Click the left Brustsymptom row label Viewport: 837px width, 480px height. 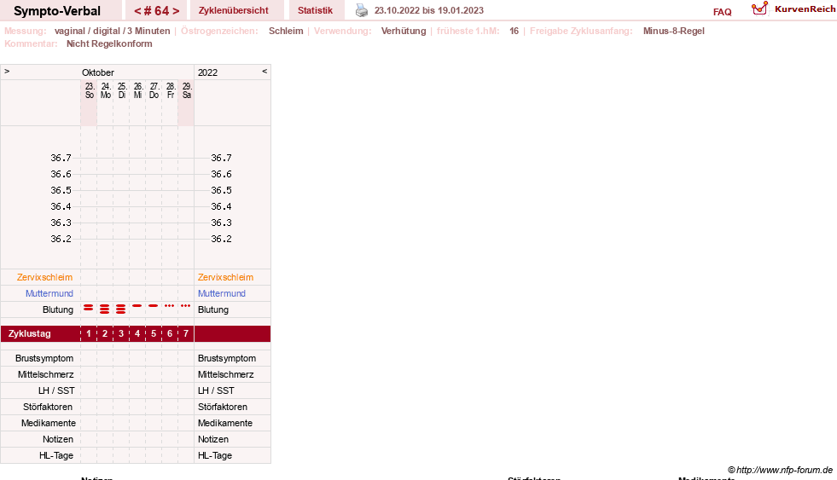coord(44,358)
